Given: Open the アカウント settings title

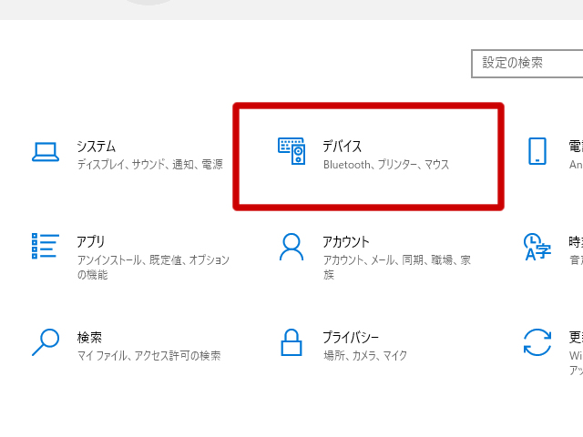Looking at the screenshot, I should (x=346, y=242).
